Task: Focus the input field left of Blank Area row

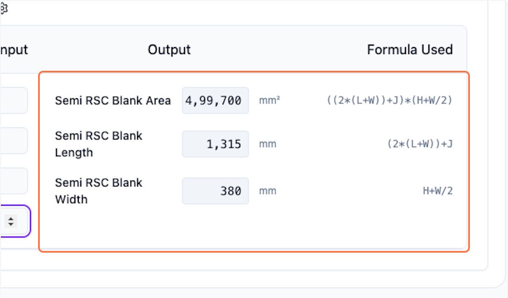Action: [14, 100]
